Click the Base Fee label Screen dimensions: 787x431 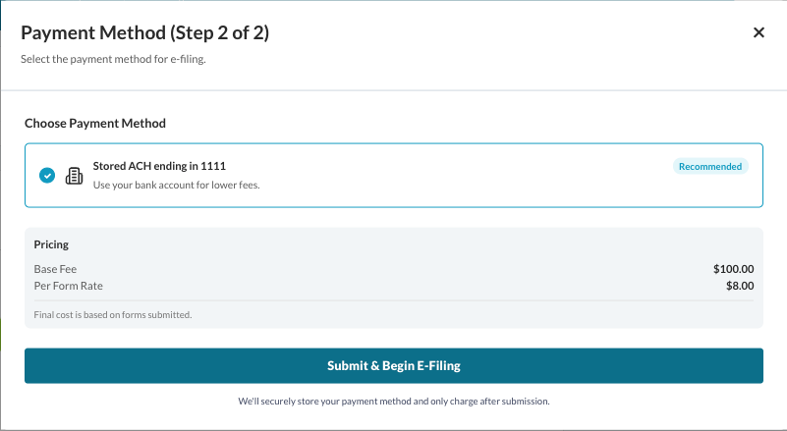55,269
